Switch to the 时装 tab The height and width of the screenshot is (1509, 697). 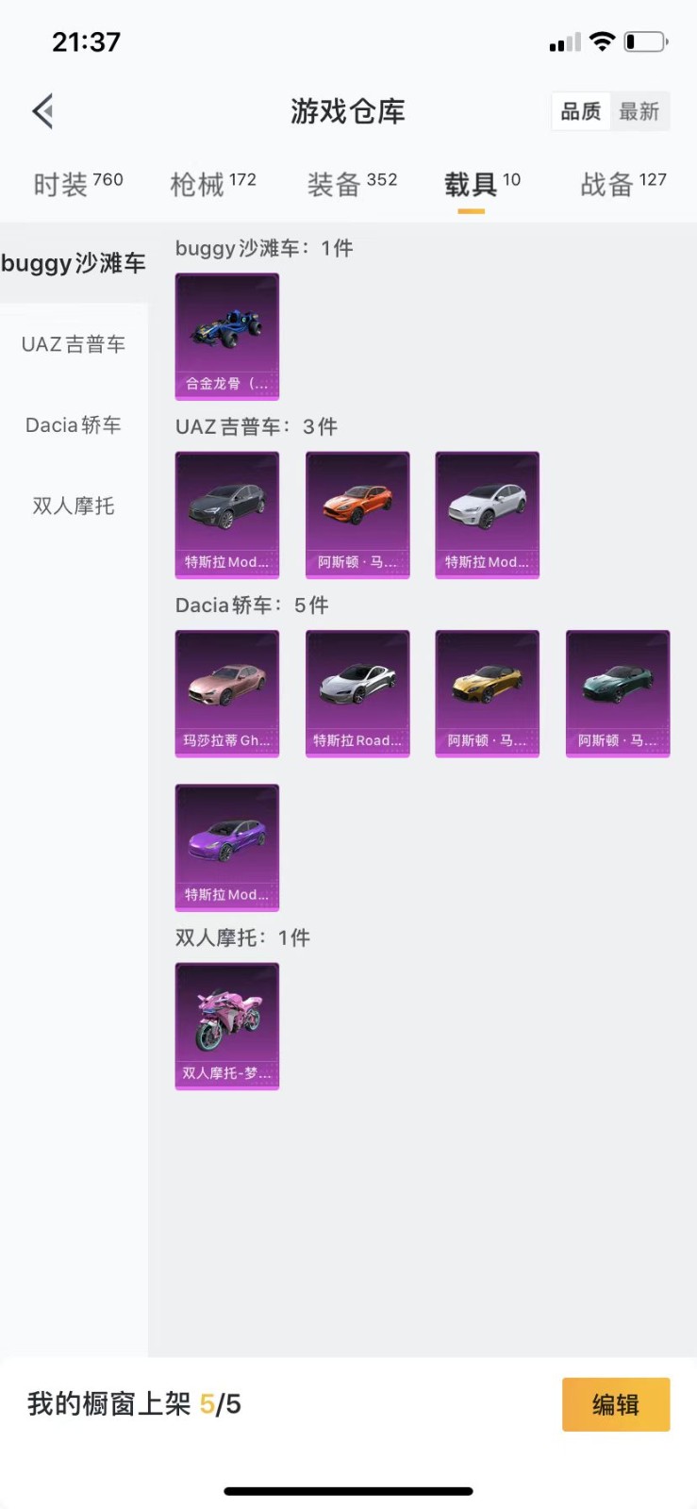78,184
